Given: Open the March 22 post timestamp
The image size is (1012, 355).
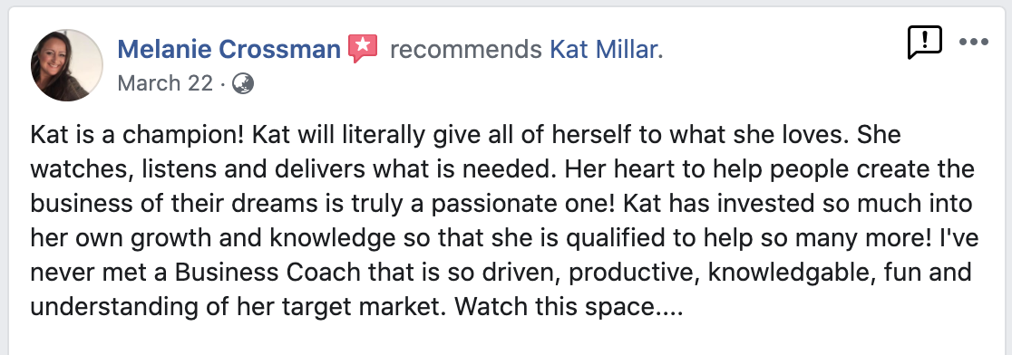Looking at the screenshot, I should pos(165,83).
